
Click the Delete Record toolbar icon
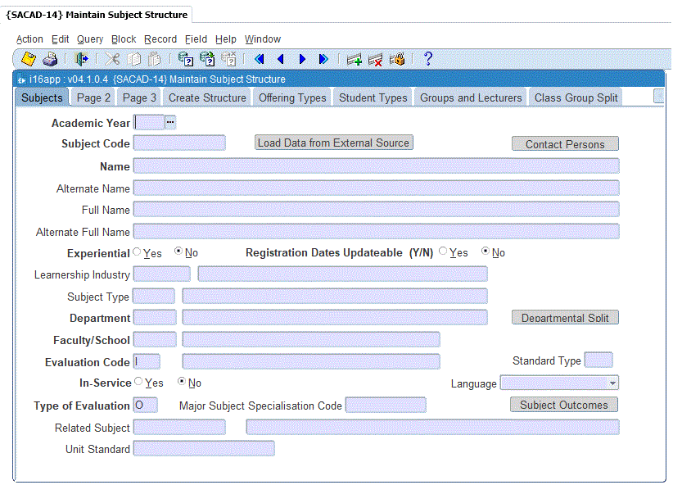(x=375, y=59)
